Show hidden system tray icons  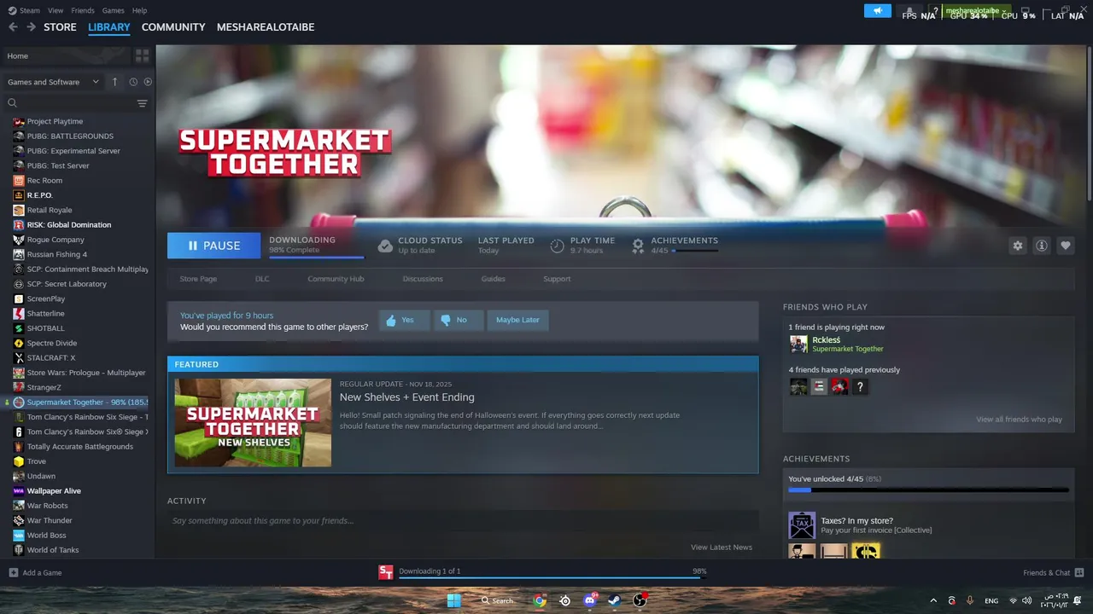click(x=932, y=600)
